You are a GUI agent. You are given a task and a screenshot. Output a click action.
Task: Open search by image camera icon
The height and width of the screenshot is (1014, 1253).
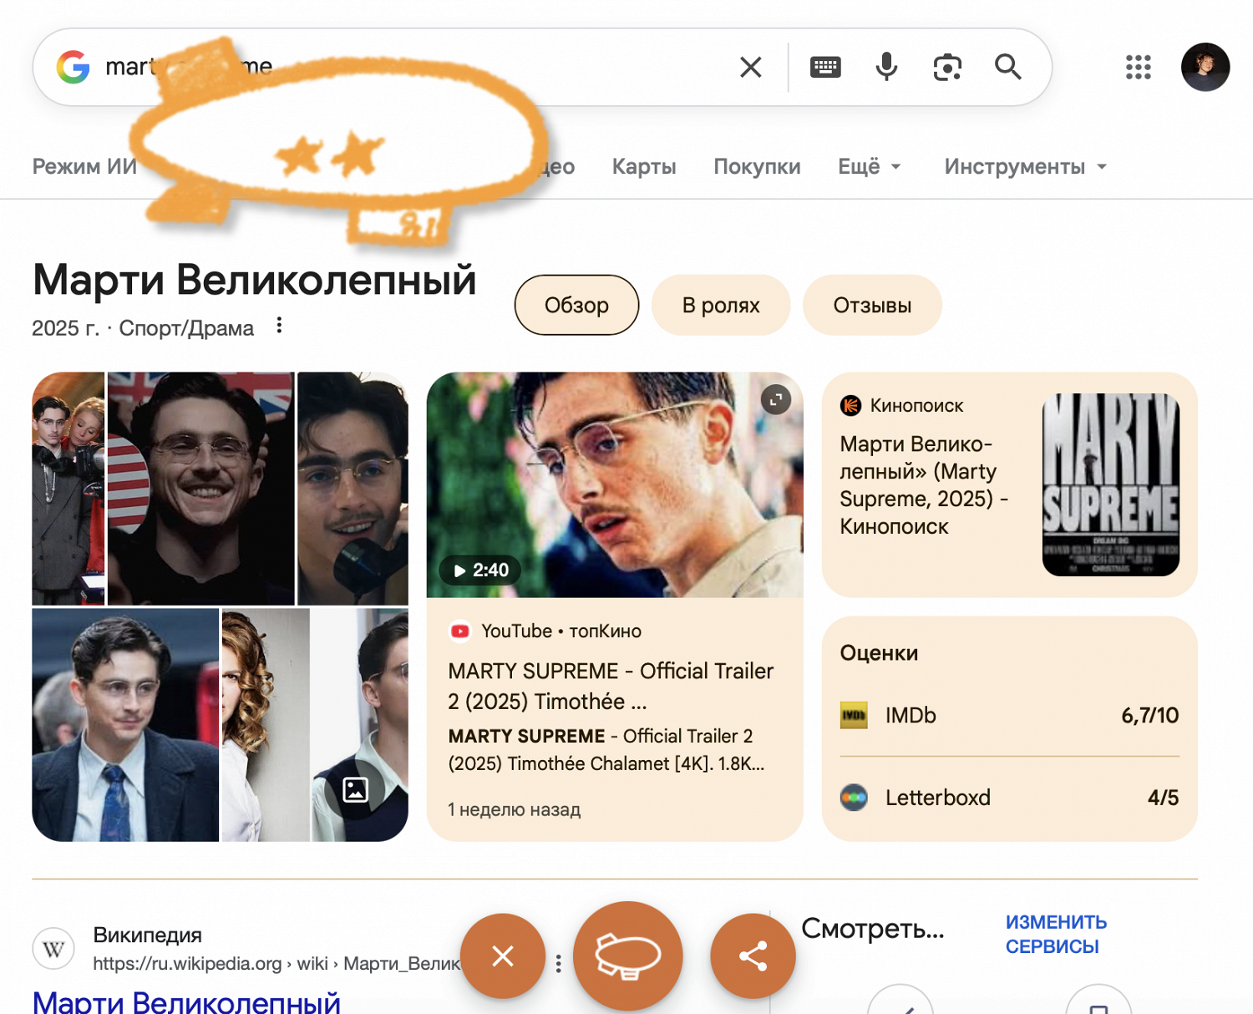coord(947,67)
